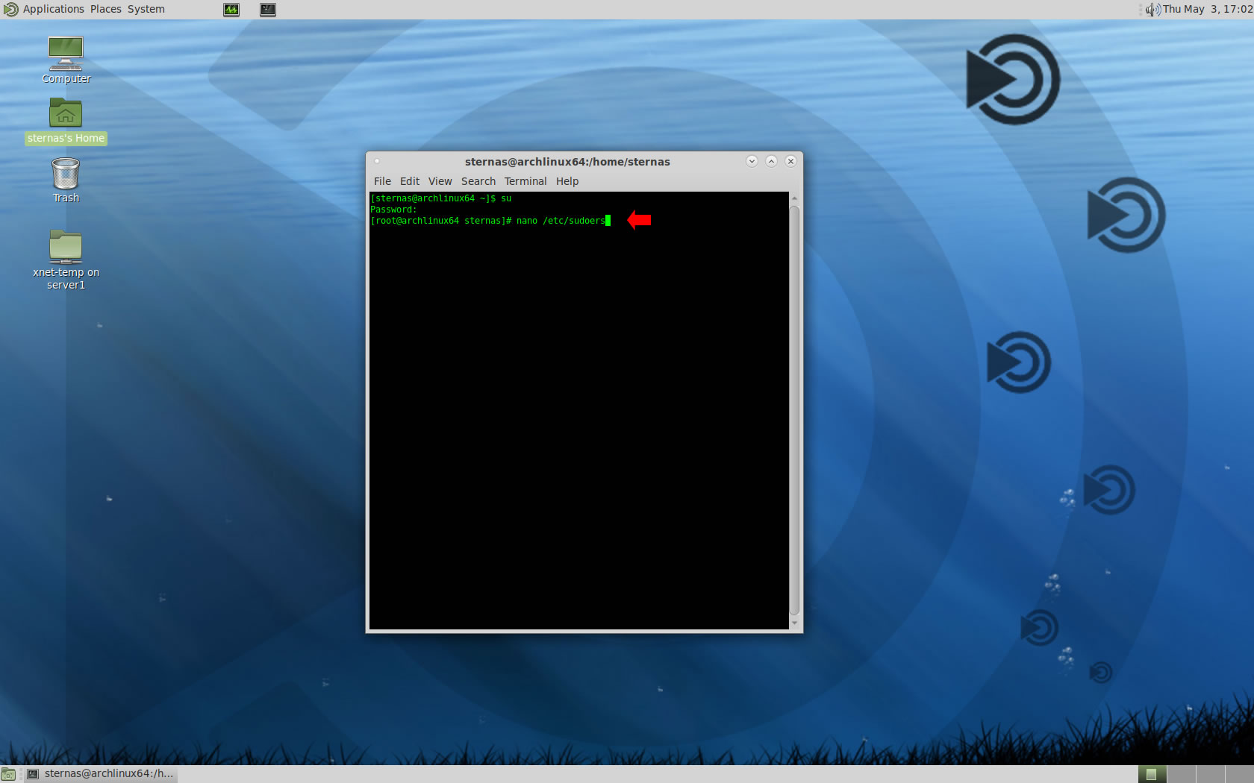Open the clock showing Thu May 3, 17:02
The width and height of the screenshot is (1254, 783).
coord(1208,9)
